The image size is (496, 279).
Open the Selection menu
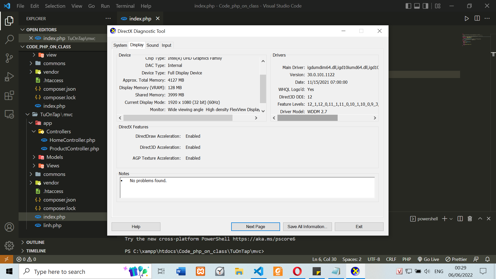[55, 6]
